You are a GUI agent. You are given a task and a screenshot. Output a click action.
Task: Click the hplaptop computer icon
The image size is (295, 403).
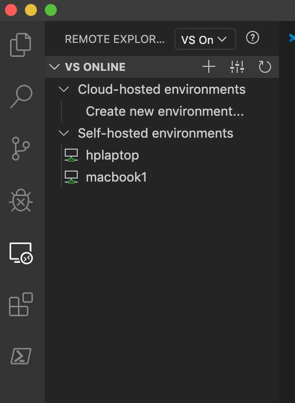(x=71, y=155)
